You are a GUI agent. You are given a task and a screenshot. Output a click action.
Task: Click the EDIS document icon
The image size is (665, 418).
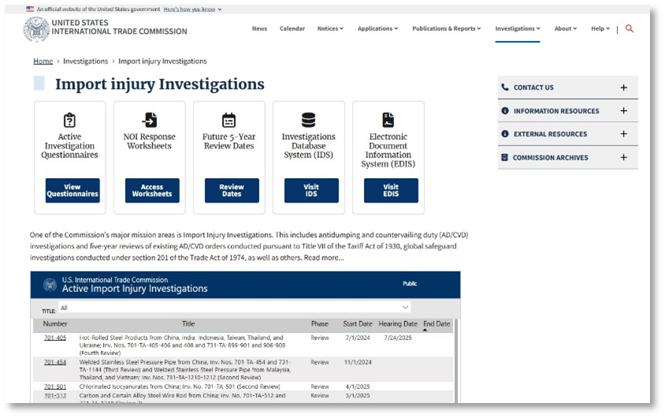388,120
